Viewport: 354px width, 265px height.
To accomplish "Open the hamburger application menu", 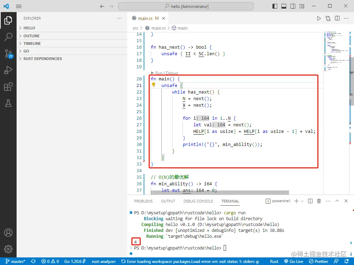I will pos(19,6).
